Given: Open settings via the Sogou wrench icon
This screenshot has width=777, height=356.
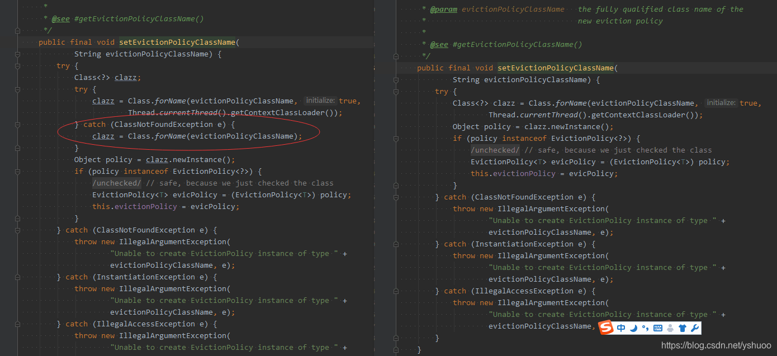Looking at the screenshot, I should point(694,327).
